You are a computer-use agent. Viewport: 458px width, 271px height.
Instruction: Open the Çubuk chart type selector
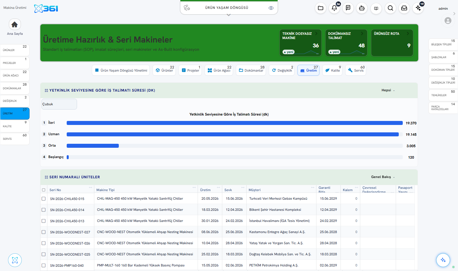(59, 104)
